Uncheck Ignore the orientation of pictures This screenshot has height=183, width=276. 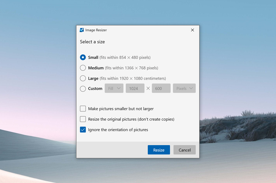pyautogui.click(x=83, y=130)
